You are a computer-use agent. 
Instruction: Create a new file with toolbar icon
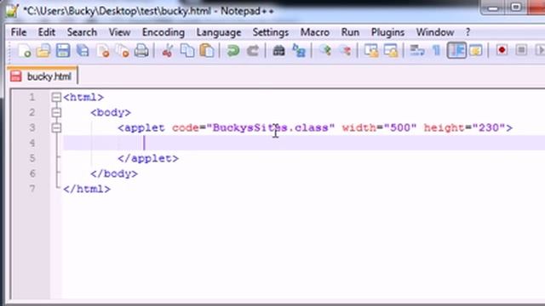point(25,51)
